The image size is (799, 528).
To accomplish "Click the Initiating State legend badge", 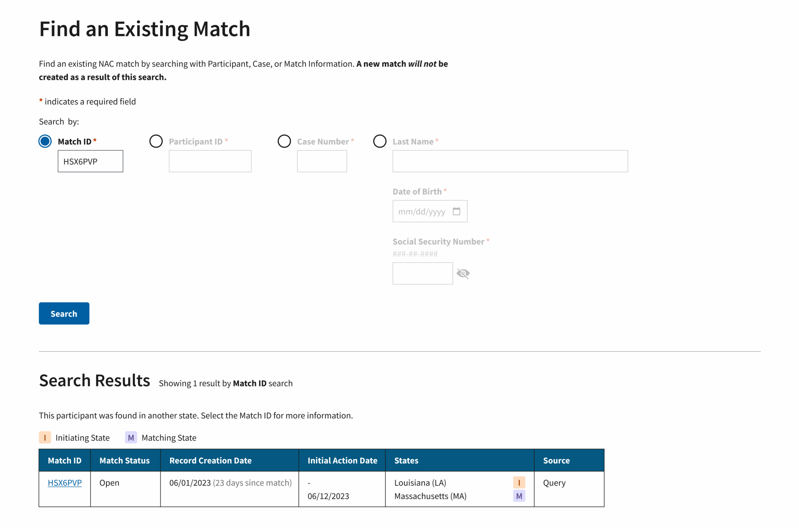I will point(45,438).
